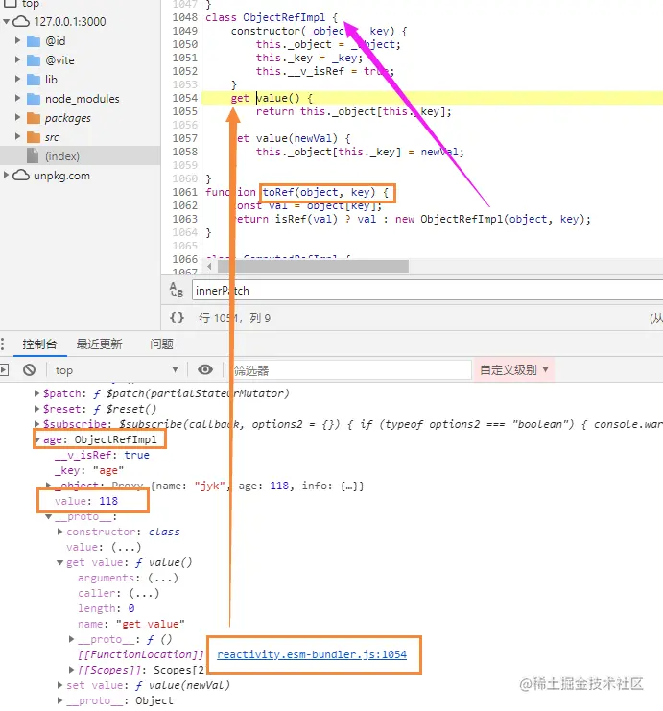Click the unpkg.com cloud icon
Screen dimensions: 663x711
coord(21,175)
